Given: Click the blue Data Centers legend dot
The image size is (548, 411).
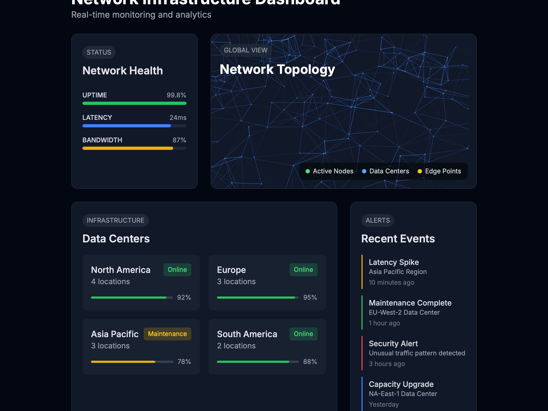Looking at the screenshot, I should pos(364,171).
